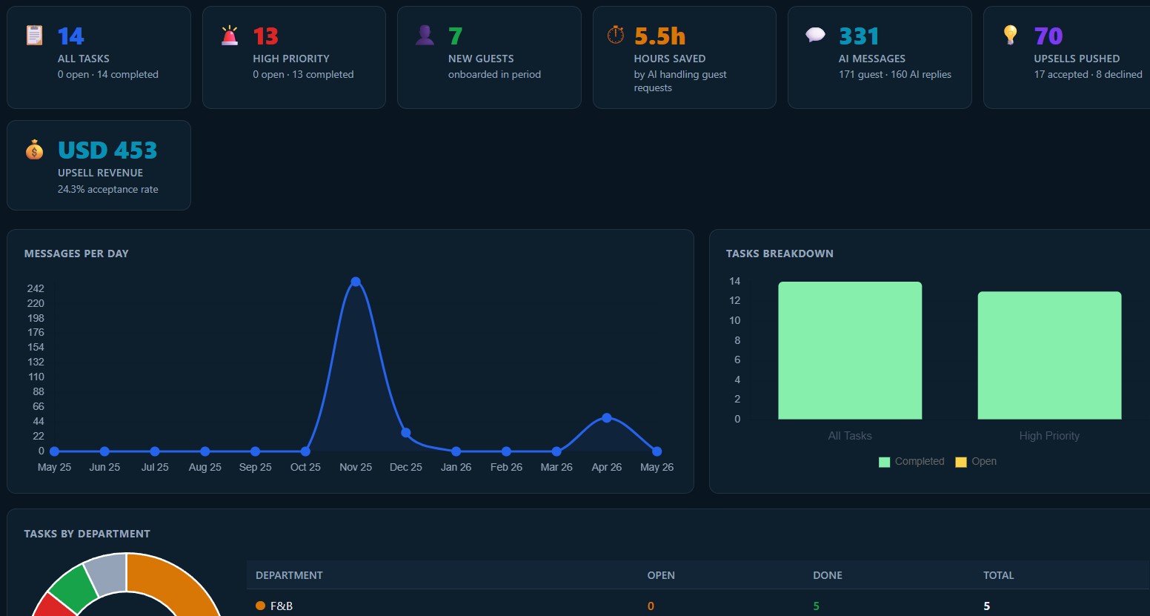
Task: Click the green Completed legend swatch
Action: (884, 462)
